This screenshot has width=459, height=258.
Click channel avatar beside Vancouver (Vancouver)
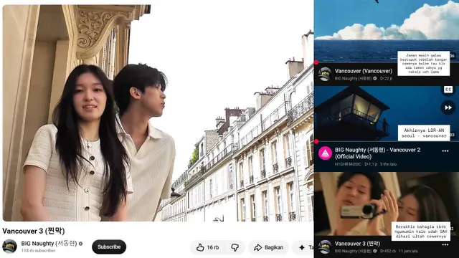[x=325, y=74]
